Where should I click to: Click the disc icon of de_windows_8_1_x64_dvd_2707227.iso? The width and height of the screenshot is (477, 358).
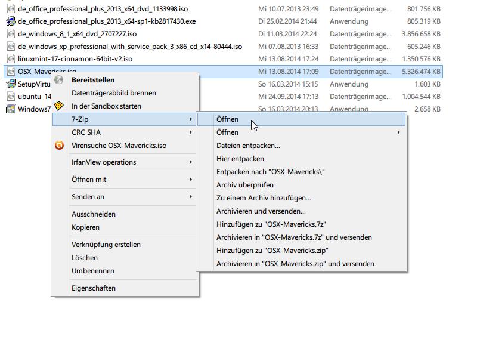[11, 34]
